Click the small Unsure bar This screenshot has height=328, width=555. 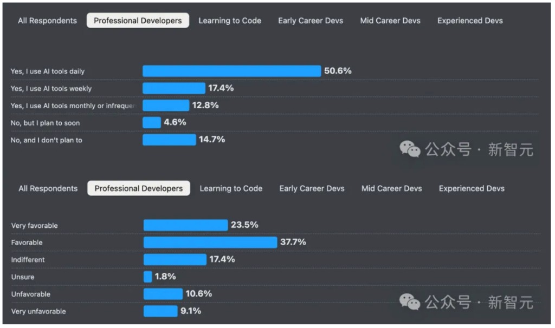[147, 277]
